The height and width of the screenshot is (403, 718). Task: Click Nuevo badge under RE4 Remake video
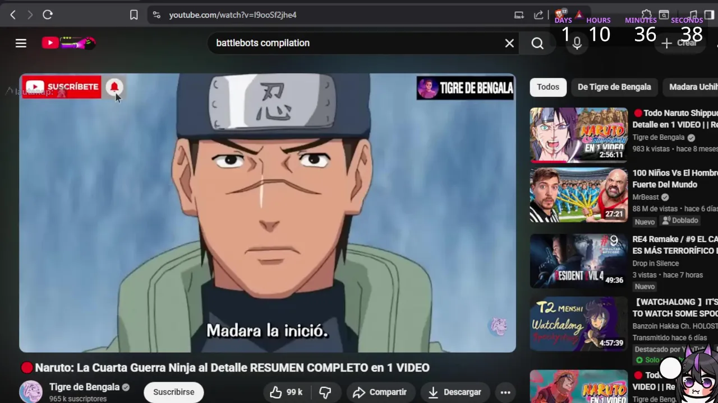tap(645, 287)
